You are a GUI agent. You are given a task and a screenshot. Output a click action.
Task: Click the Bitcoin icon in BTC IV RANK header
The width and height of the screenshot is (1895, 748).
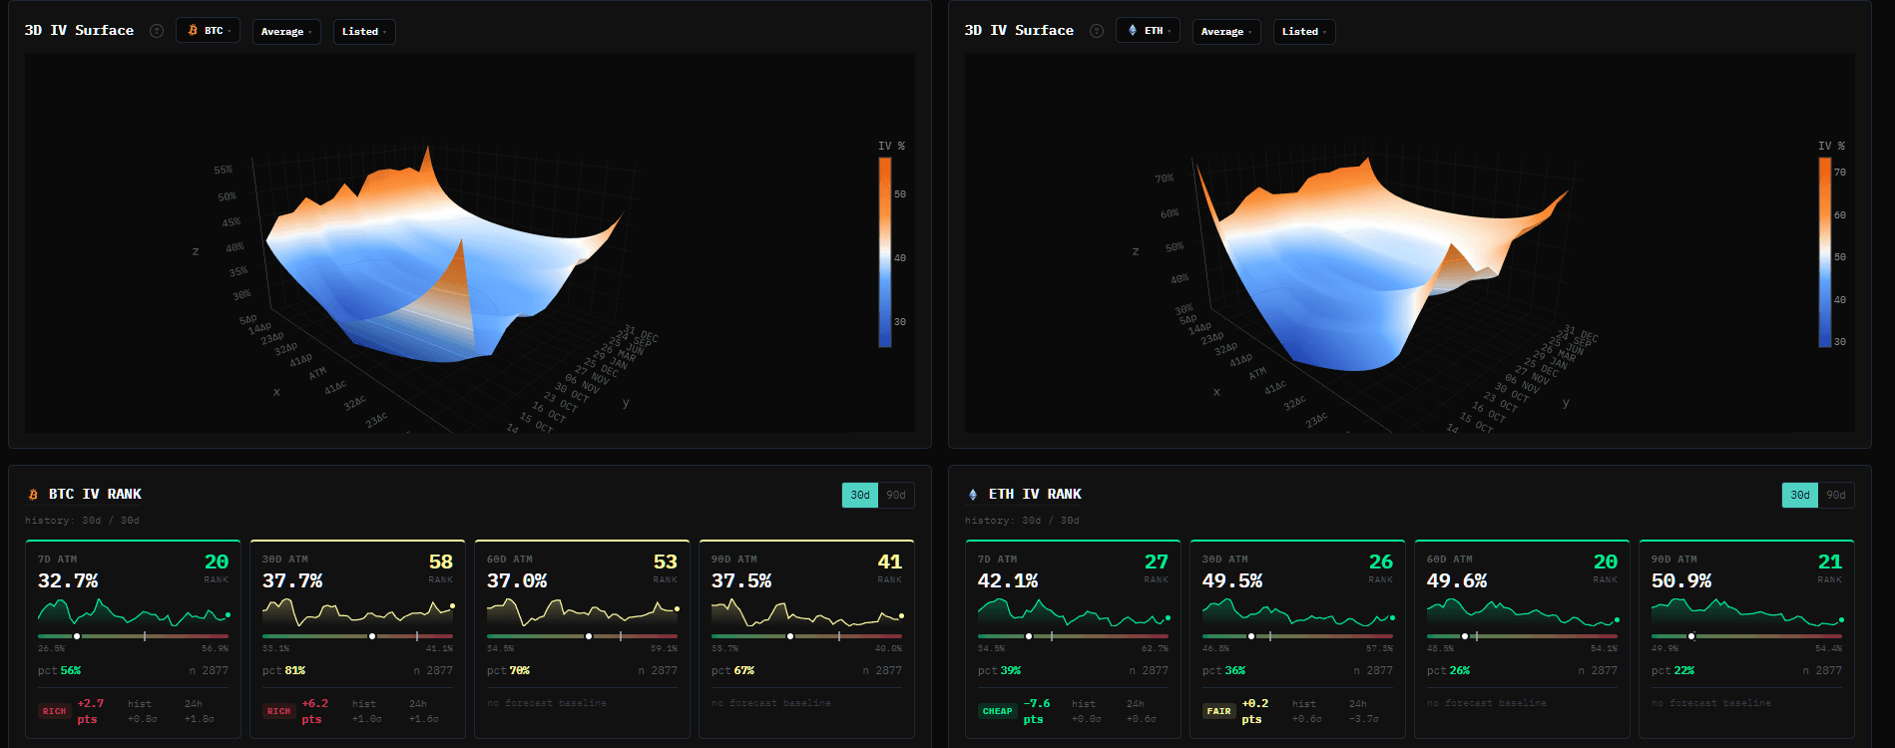(x=33, y=495)
